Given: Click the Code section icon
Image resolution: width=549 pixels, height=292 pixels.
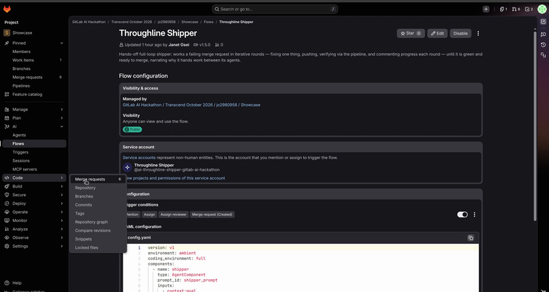Looking at the screenshot, I should [6, 178].
